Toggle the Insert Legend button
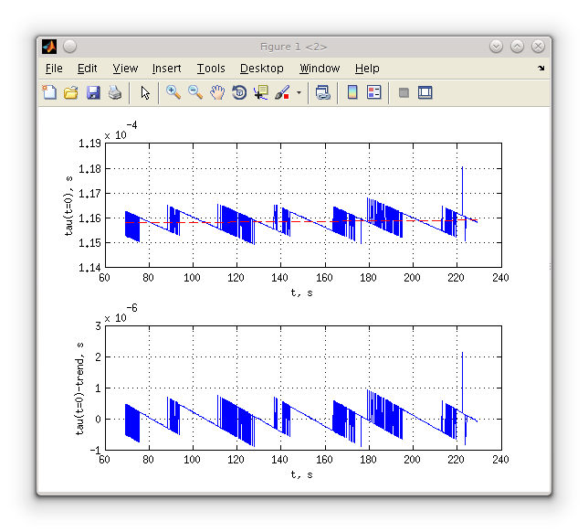Viewport: 588px width, 532px height. pyautogui.click(x=373, y=92)
